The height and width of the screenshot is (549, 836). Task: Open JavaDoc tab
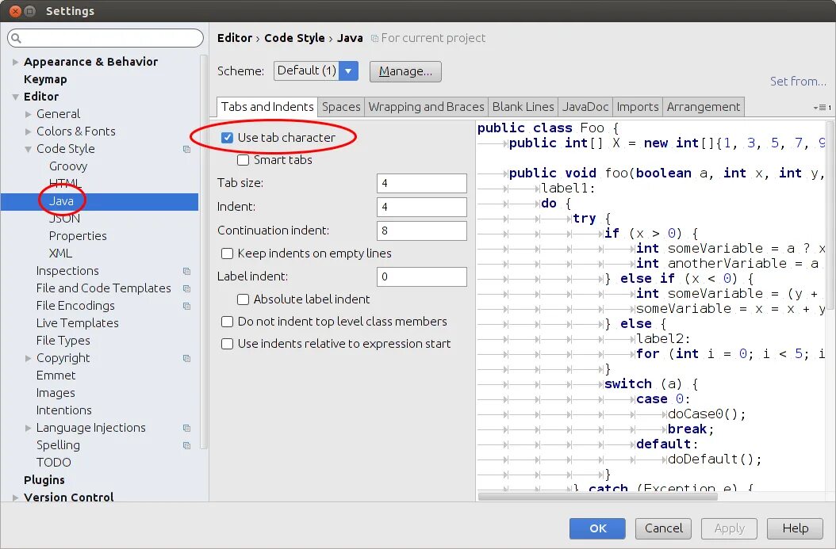point(585,107)
